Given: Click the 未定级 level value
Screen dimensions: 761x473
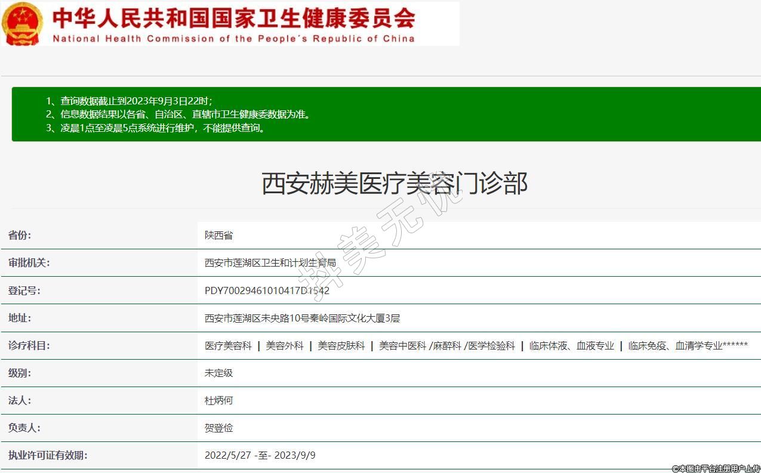Looking at the screenshot, I should (218, 373).
